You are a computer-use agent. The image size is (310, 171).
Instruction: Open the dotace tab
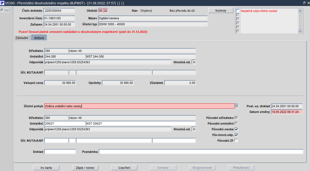pos(39,38)
